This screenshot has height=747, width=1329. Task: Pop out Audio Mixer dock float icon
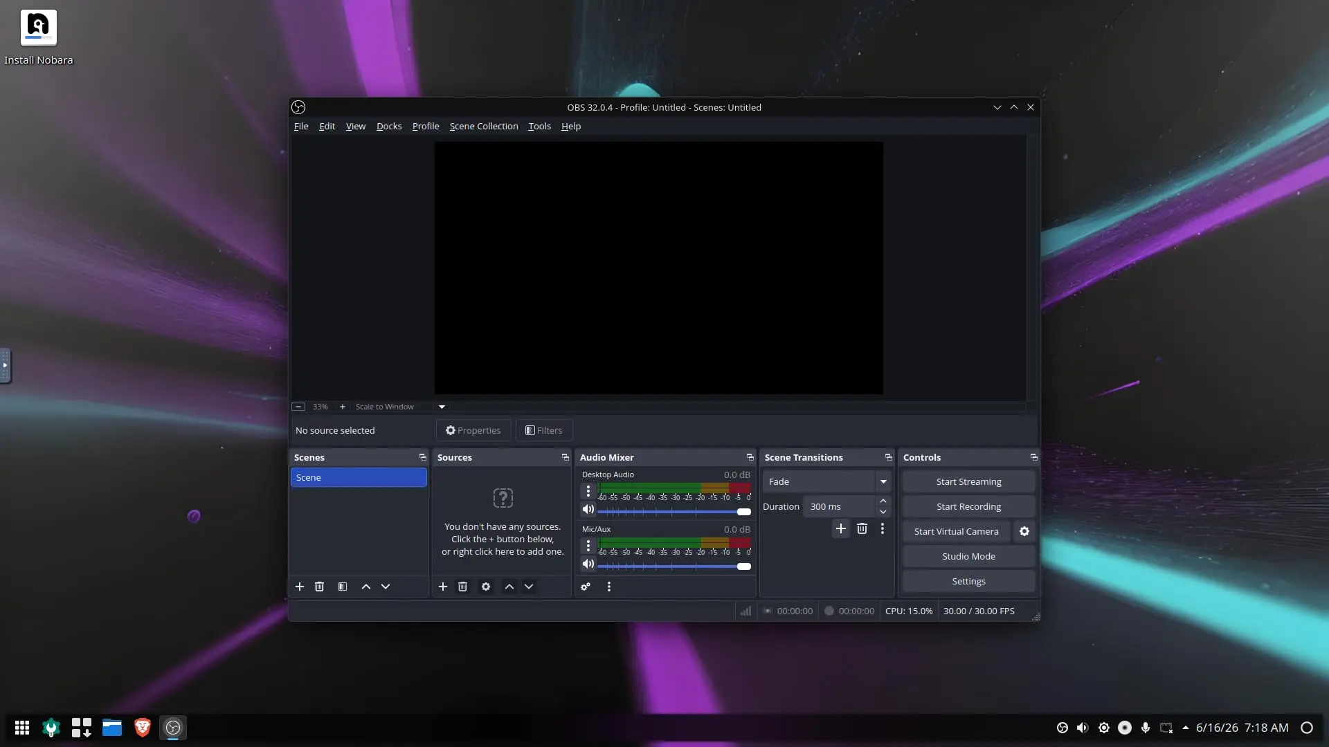(750, 457)
